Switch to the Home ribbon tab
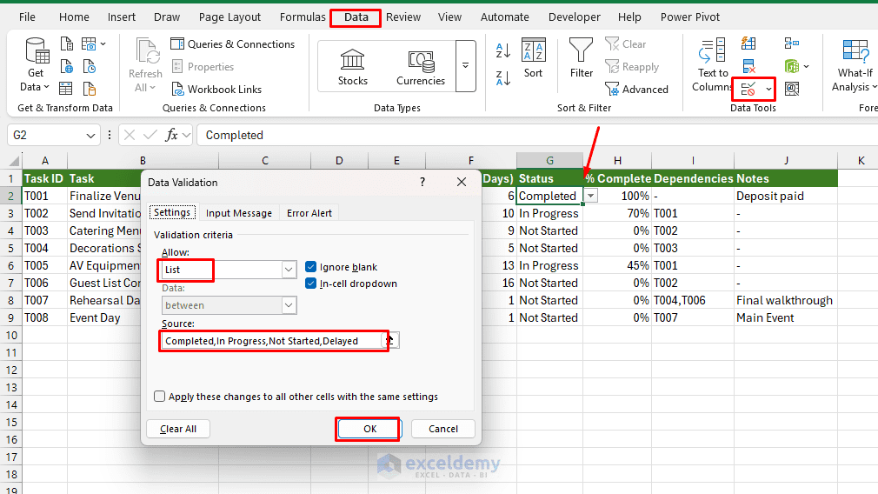Screen dimensions: 878x494 pyautogui.click(x=74, y=17)
